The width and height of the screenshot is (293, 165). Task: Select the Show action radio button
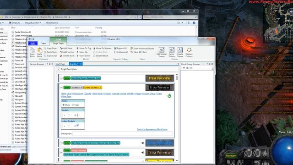(x=64, y=105)
